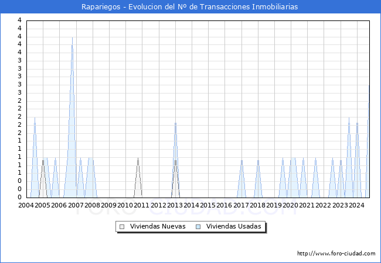Viewport: 381px width, 263px height.
Task: Select the 2022 x-axis label
Action: tap(323, 205)
